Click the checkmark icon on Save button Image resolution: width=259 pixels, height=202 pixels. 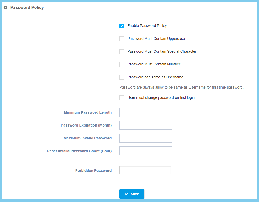pyautogui.click(x=127, y=194)
